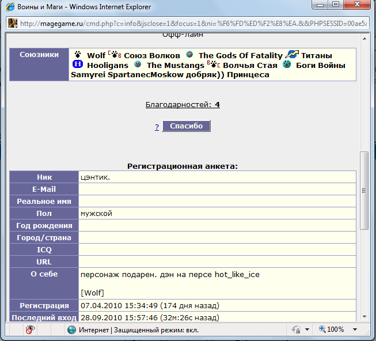Open the Wolf ally link

[96, 56]
